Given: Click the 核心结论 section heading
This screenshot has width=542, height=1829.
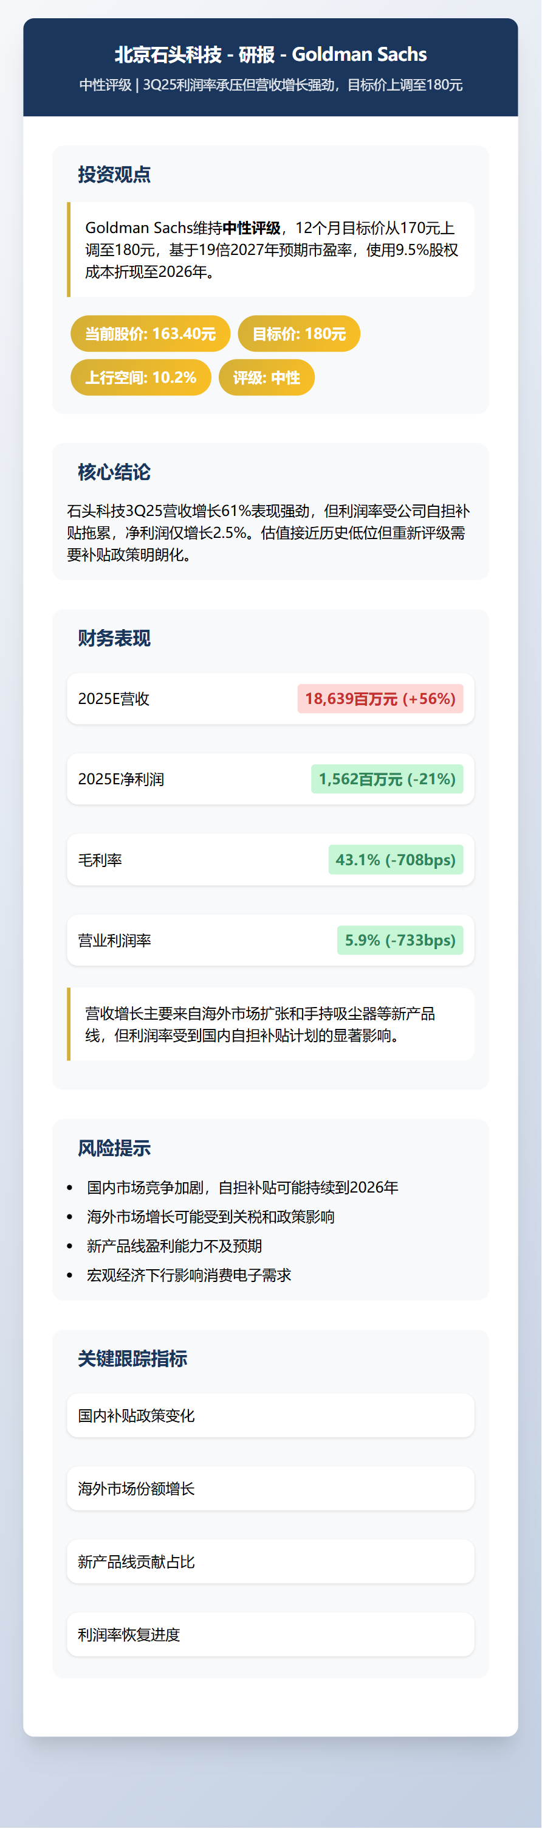Looking at the screenshot, I should [x=114, y=472].
